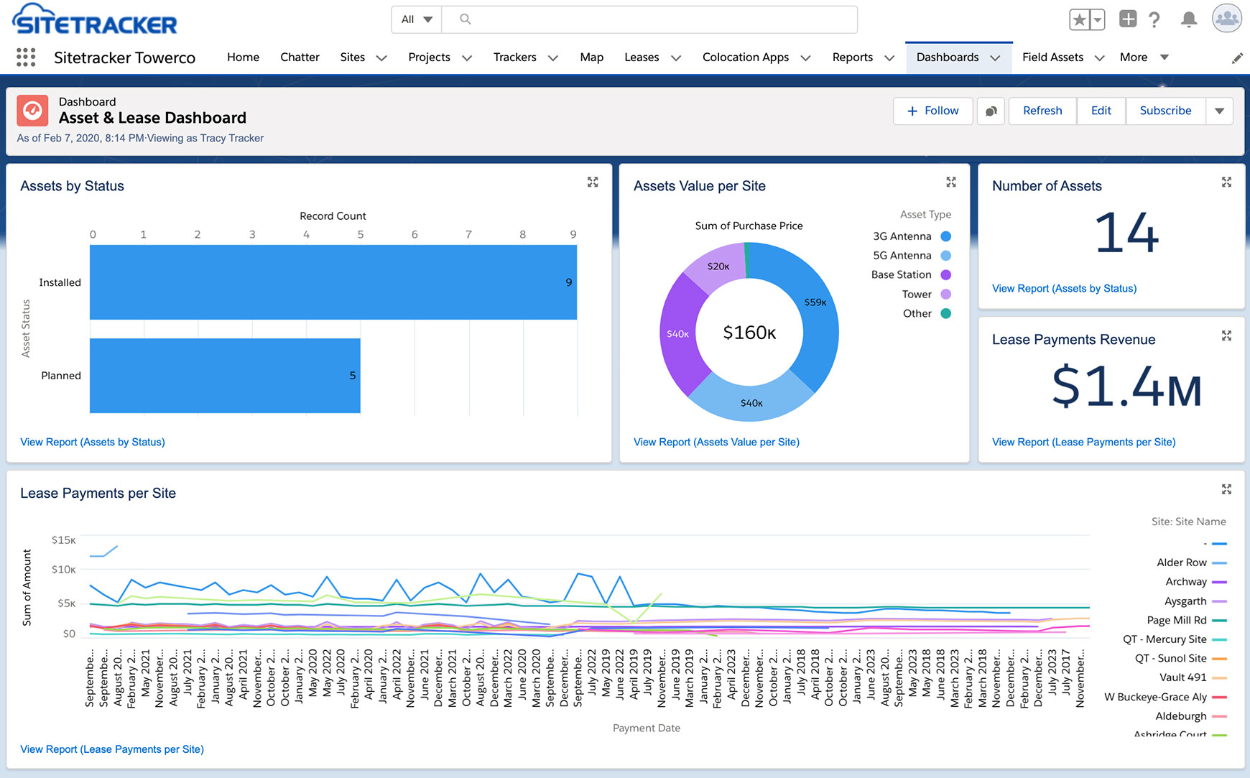Expand the Lease Payments per Site widget
Viewport: 1250px width, 778px height.
click(1226, 489)
